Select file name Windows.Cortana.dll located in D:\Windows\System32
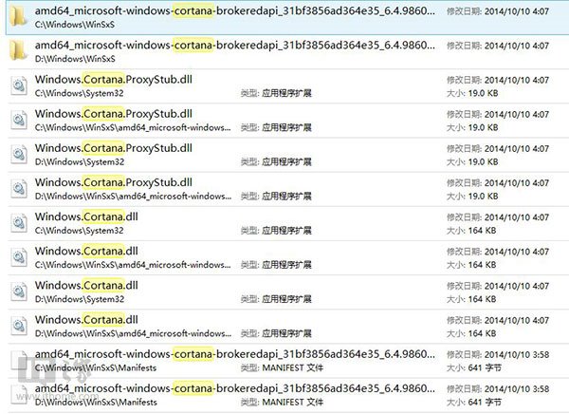 click(86, 285)
